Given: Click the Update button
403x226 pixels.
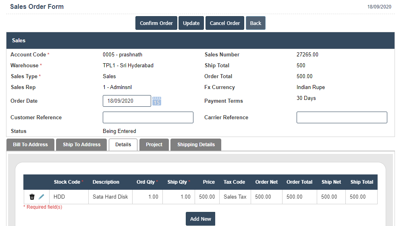Looking at the screenshot, I should [x=191, y=23].
